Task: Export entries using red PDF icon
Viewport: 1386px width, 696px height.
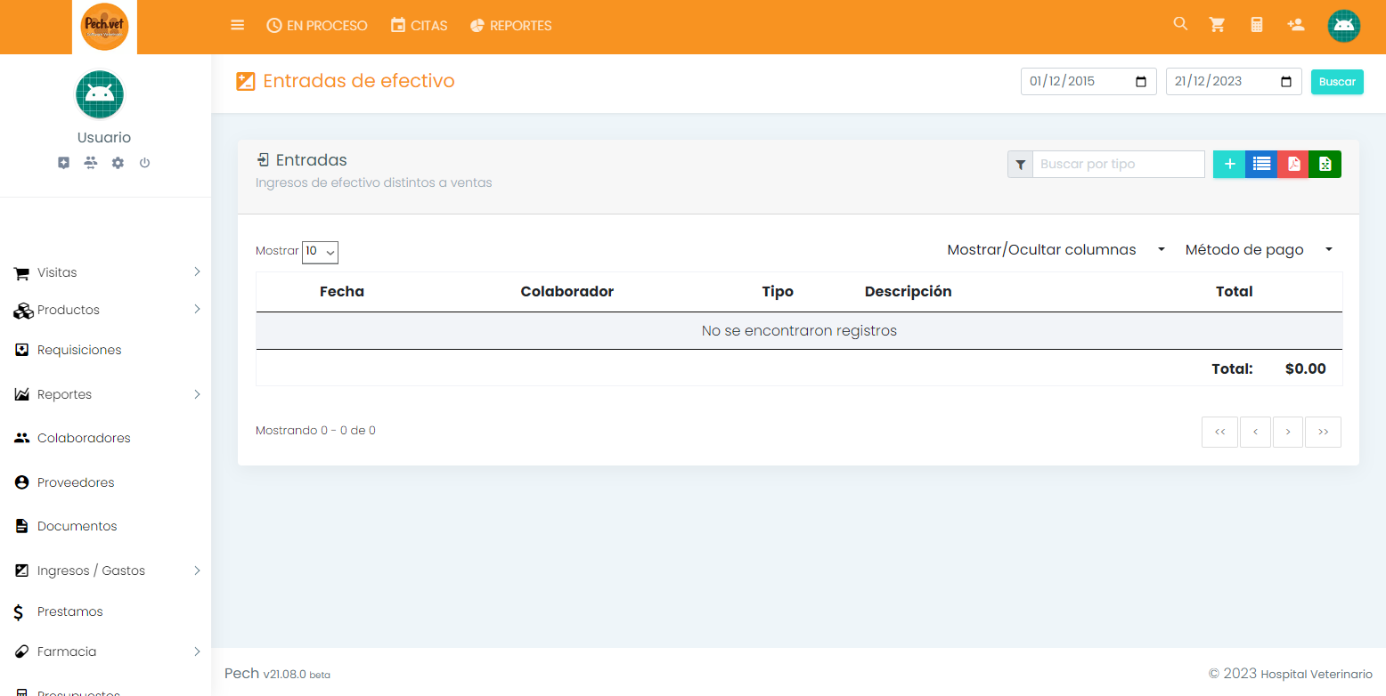Action: [x=1293, y=164]
